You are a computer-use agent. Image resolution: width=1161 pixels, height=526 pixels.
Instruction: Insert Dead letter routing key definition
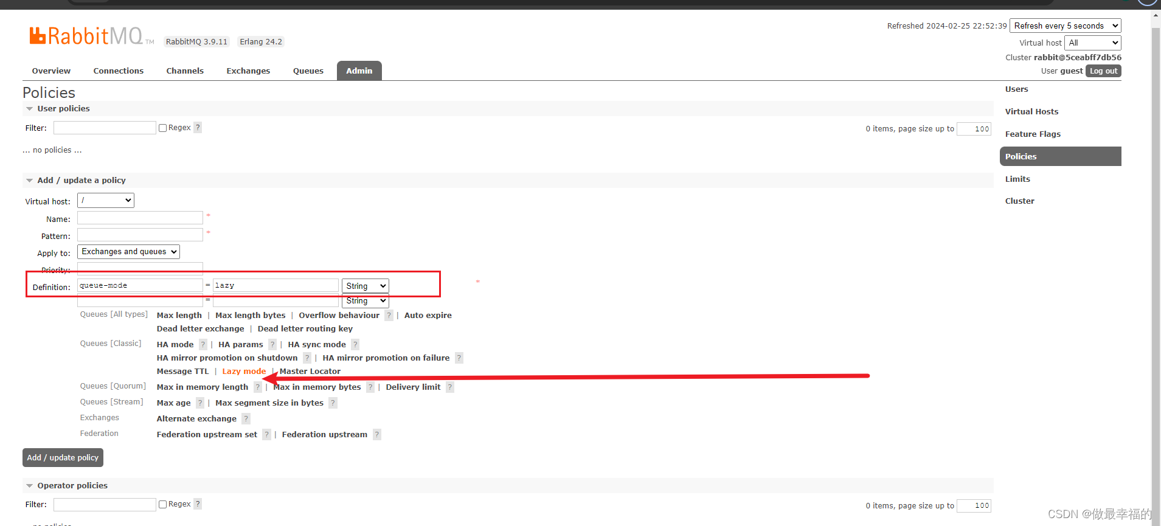(x=305, y=329)
